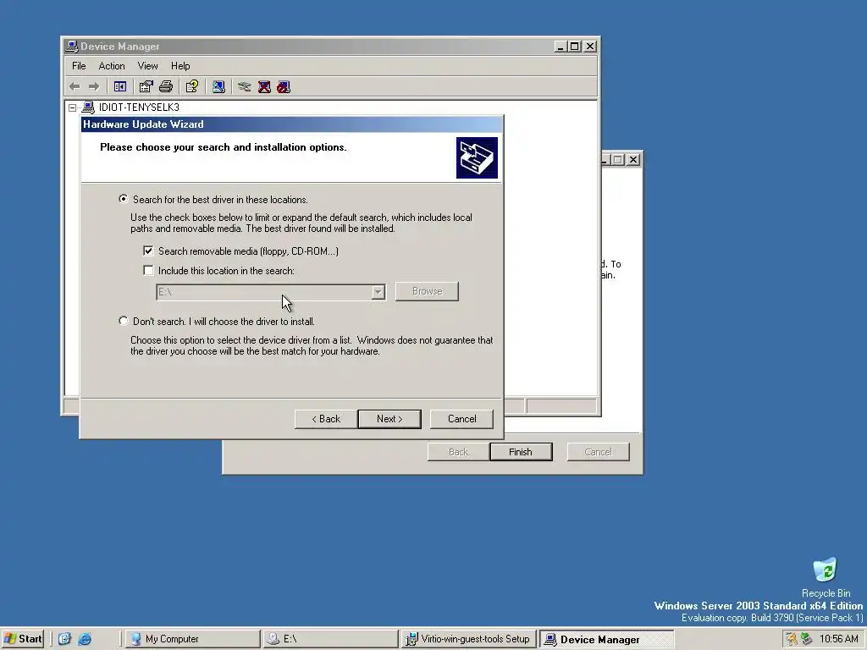Check 'Include this location in the search'
Image resolution: width=867 pixels, height=650 pixels.
pos(148,270)
